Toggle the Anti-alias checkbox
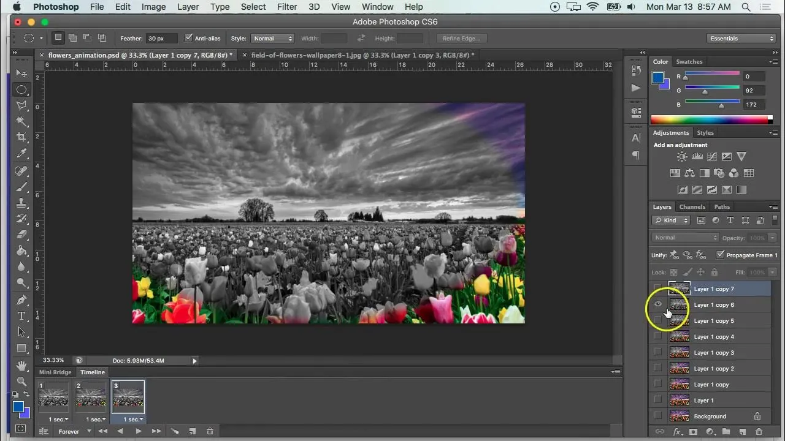785x441 pixels. click(189, 38)
